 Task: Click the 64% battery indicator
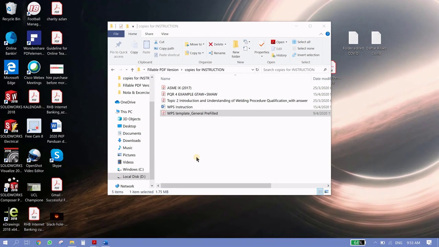coord(358,243)
